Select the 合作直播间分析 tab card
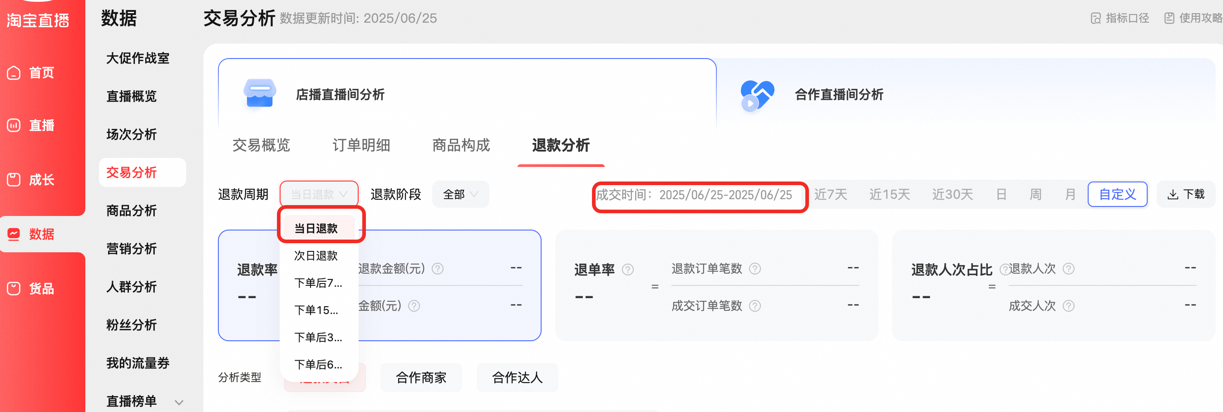This screenshot has height=412, width=1223. click(966, 94)
